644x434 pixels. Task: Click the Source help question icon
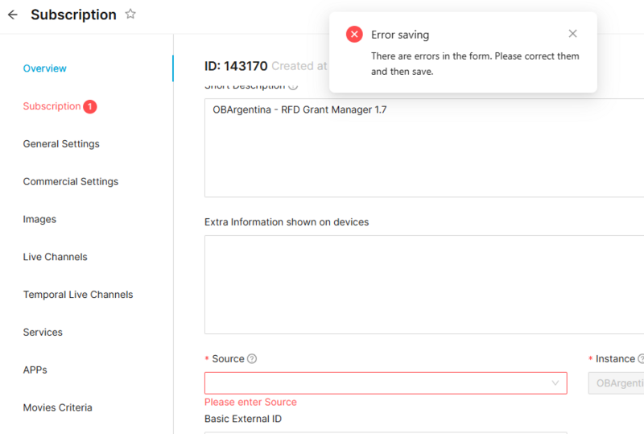click(252, 359)
